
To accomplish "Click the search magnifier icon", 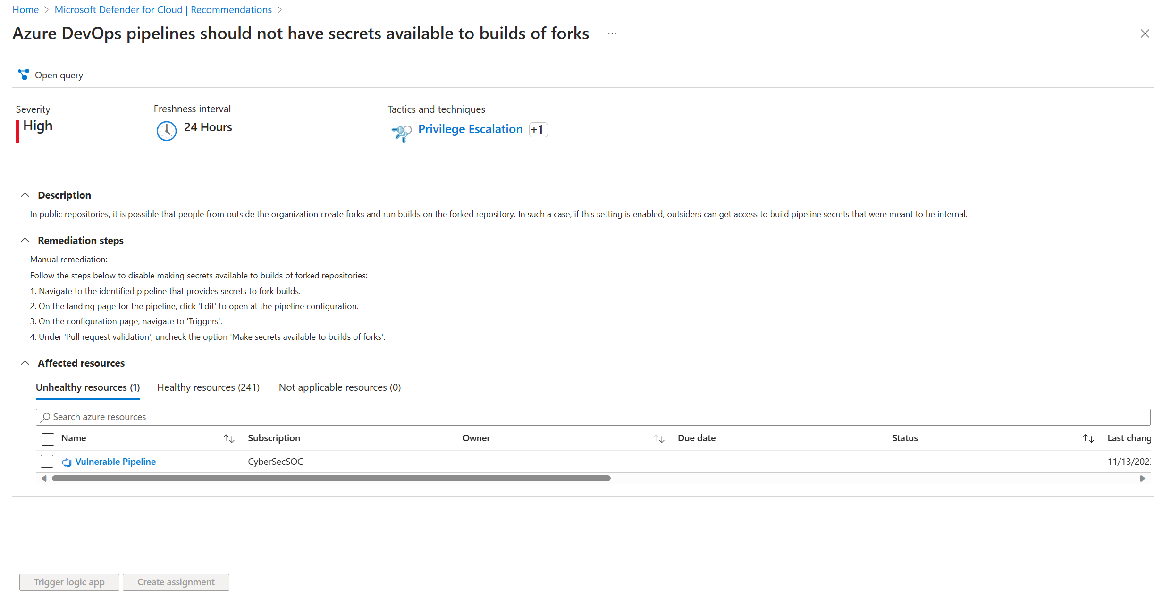I will (45, 417).
